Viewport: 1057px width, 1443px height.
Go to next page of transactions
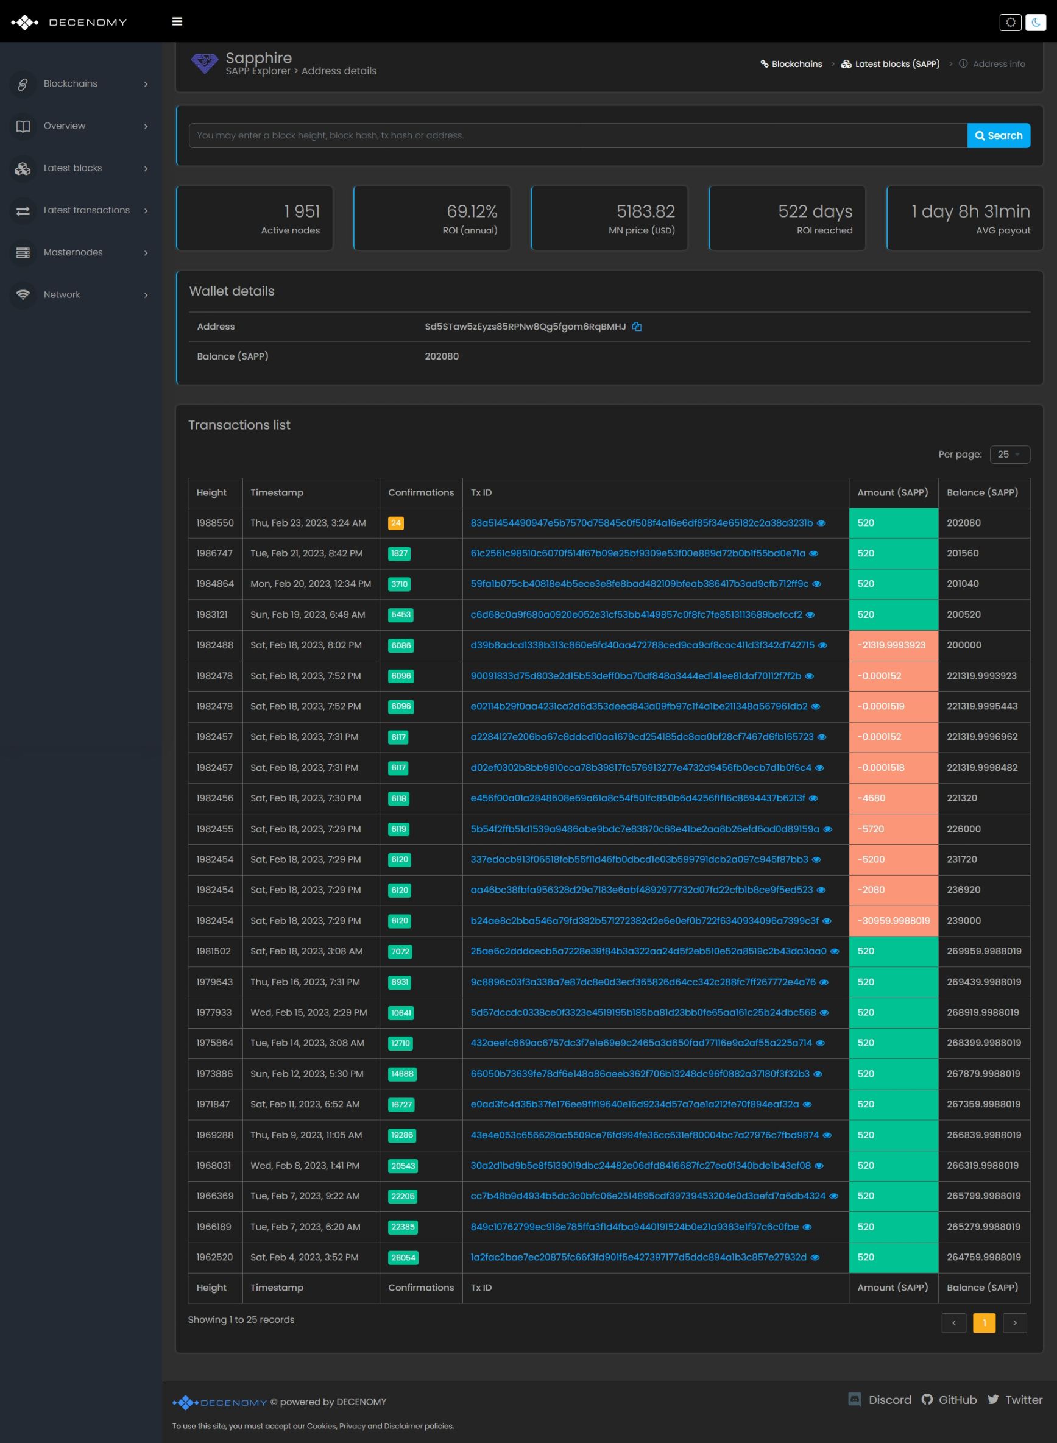coord(1014,1322)
